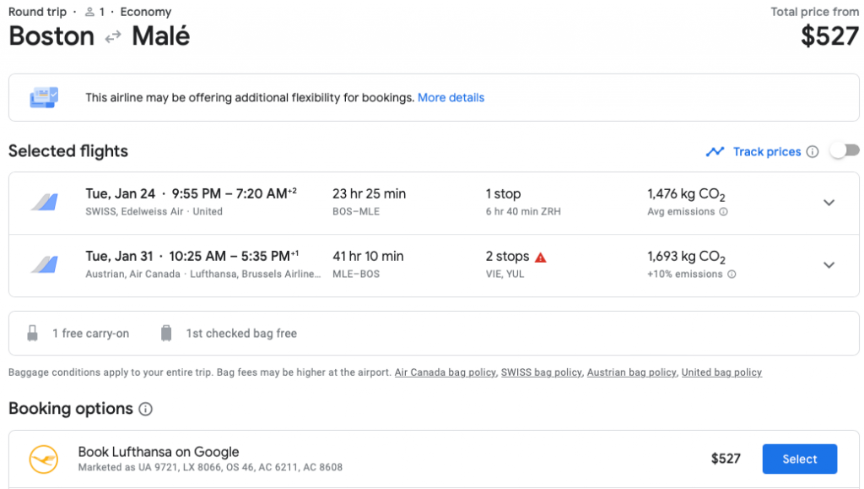
Task: Click the free carry-on luggage icon
Action: click(33, 334)
